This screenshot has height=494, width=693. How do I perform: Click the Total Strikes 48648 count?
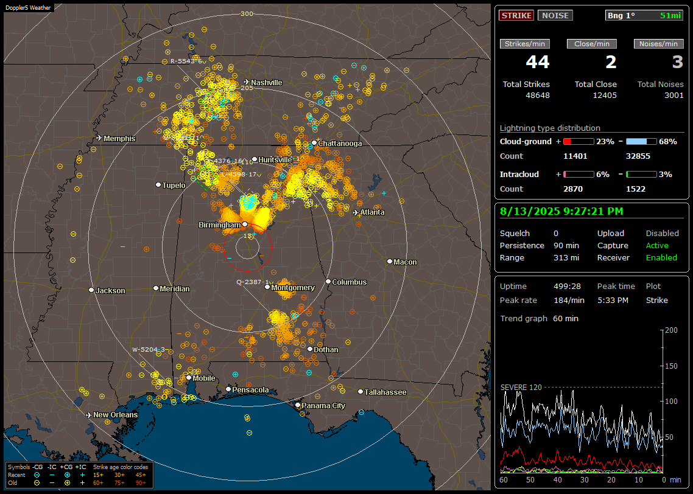538,95
